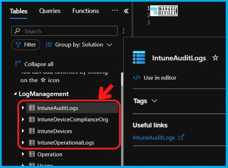Click table icon beside IntuneAuditLogs row
This screenshot has width=228, height=168.
32,108
